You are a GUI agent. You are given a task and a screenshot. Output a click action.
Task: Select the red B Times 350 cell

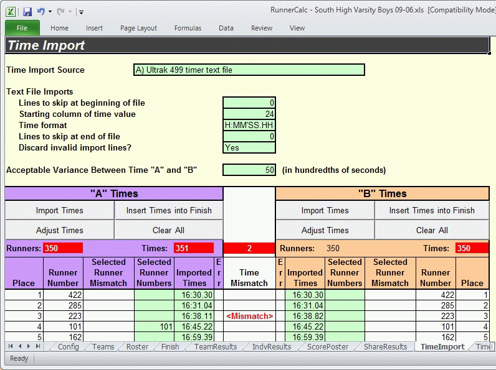pos(472,248)
